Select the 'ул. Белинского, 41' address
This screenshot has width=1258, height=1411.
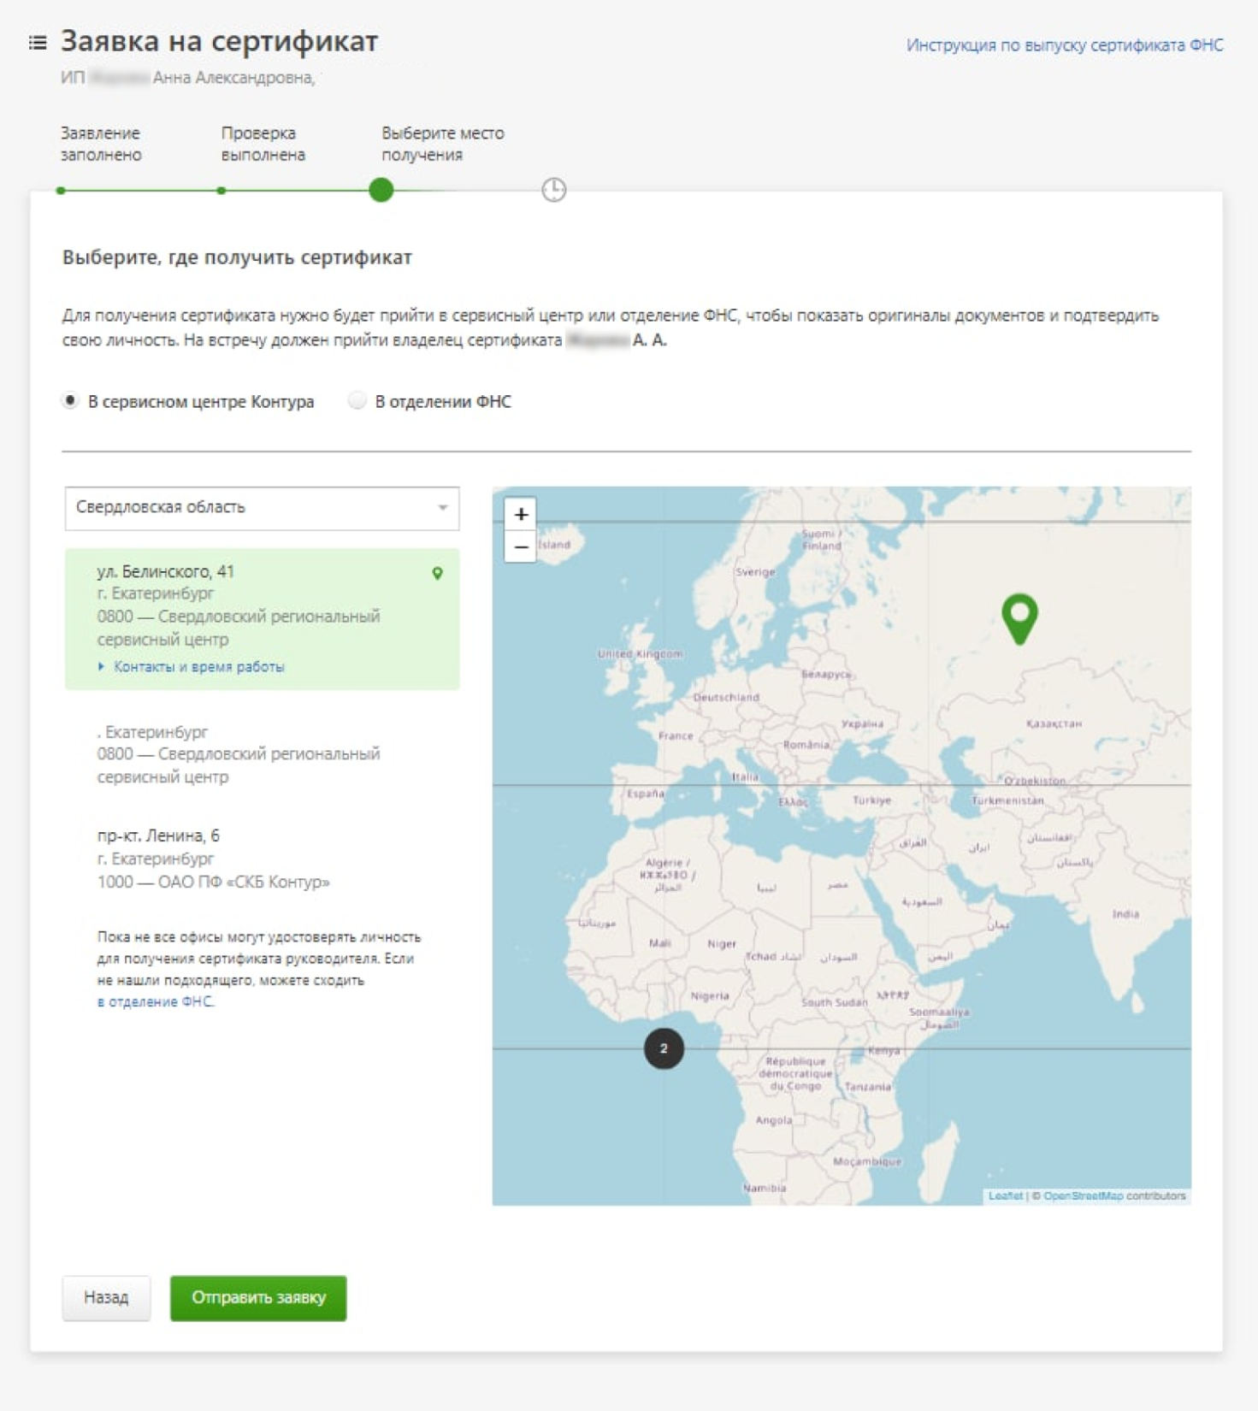pyautogui.click(x=262, y=618)
